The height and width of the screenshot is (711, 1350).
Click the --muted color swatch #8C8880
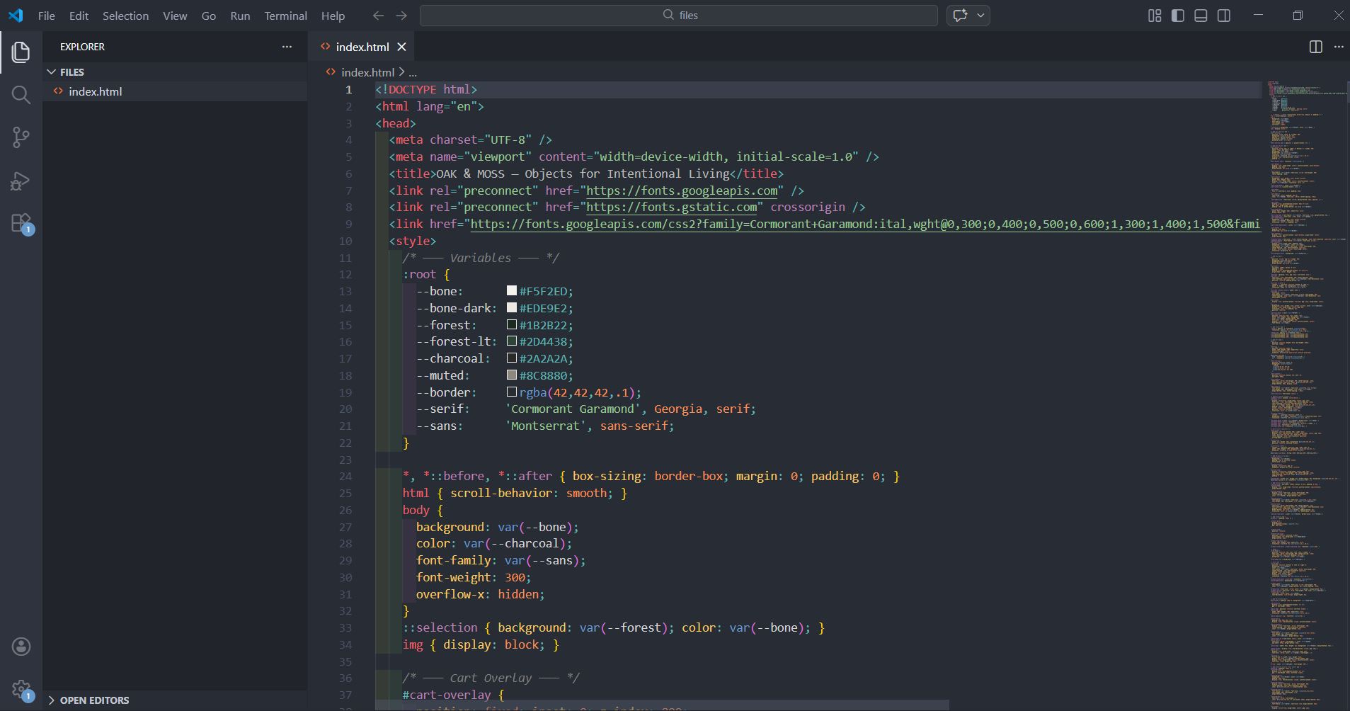click(x=512, y=375)
